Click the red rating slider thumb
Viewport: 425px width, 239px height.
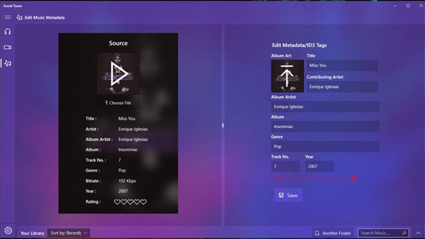pyautogui.click(x=354, y=178)
